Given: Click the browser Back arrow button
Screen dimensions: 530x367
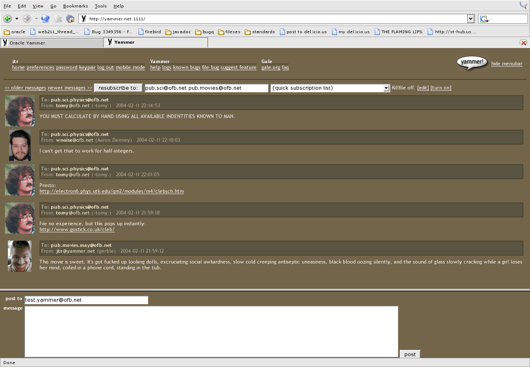Looking at the screenshot, I should point(7,19).
